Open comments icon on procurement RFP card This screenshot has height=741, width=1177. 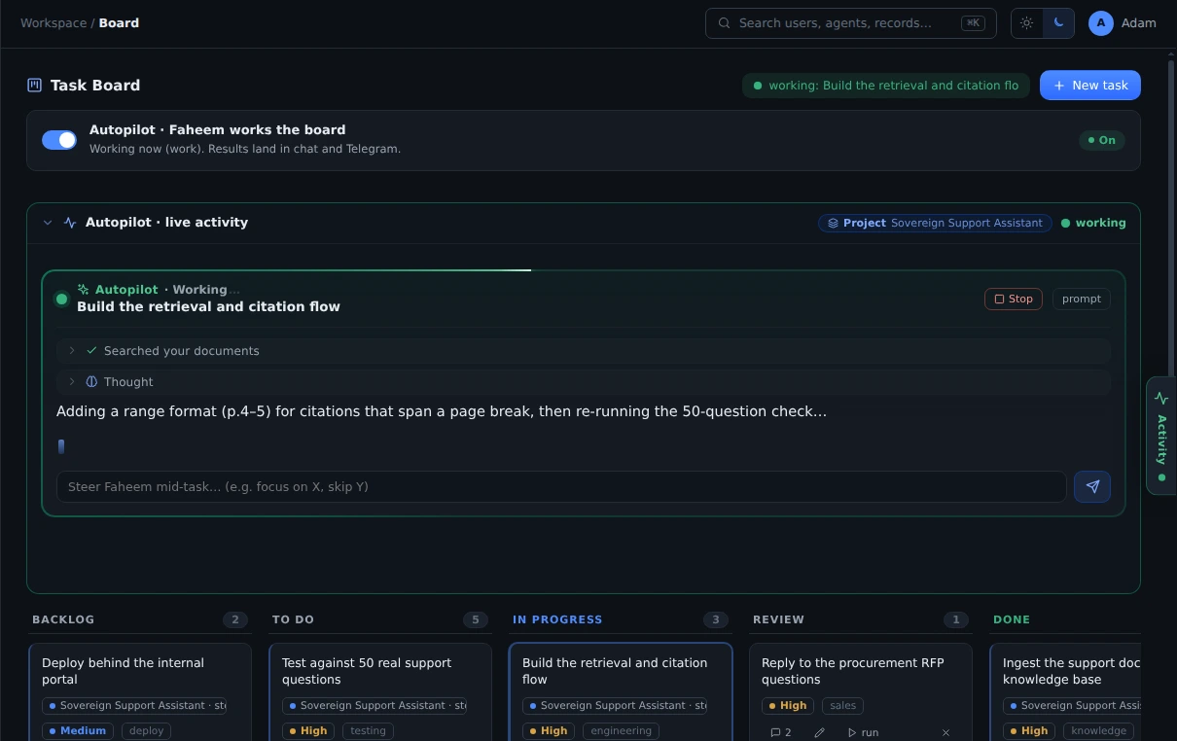[781, 732]
